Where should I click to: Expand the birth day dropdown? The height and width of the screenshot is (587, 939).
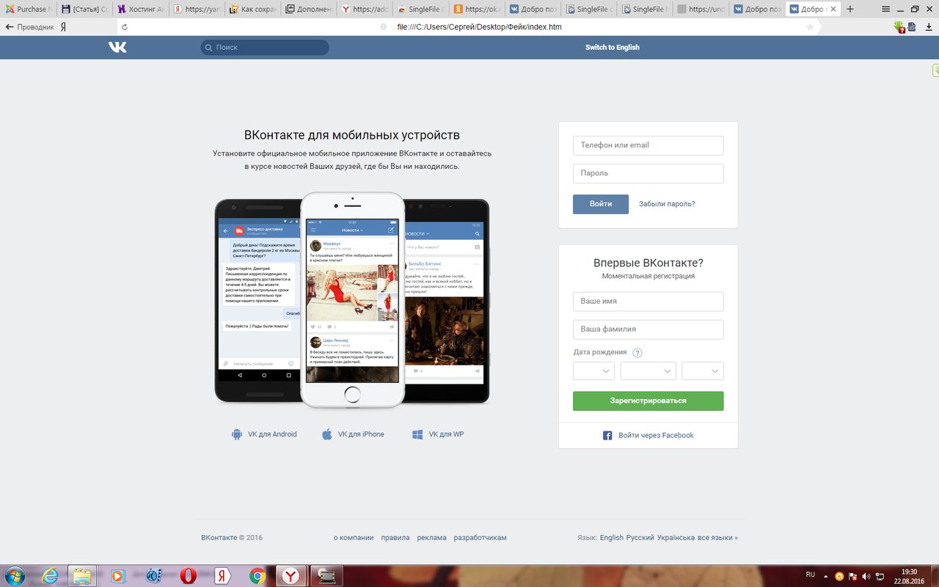click(593, 371)
